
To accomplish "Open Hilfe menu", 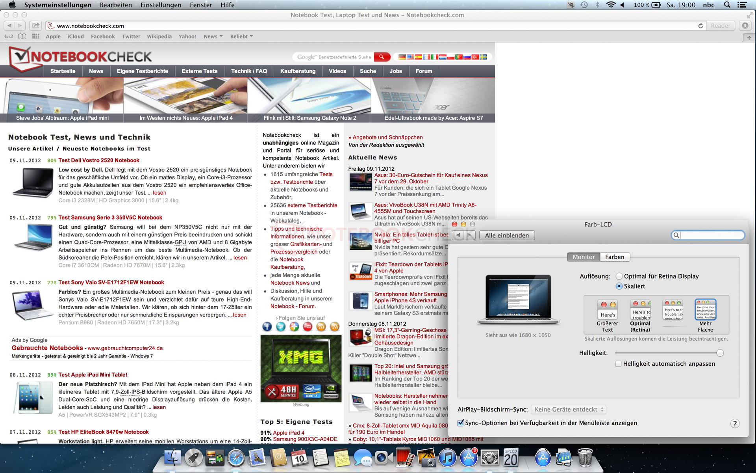I will 227,5.
